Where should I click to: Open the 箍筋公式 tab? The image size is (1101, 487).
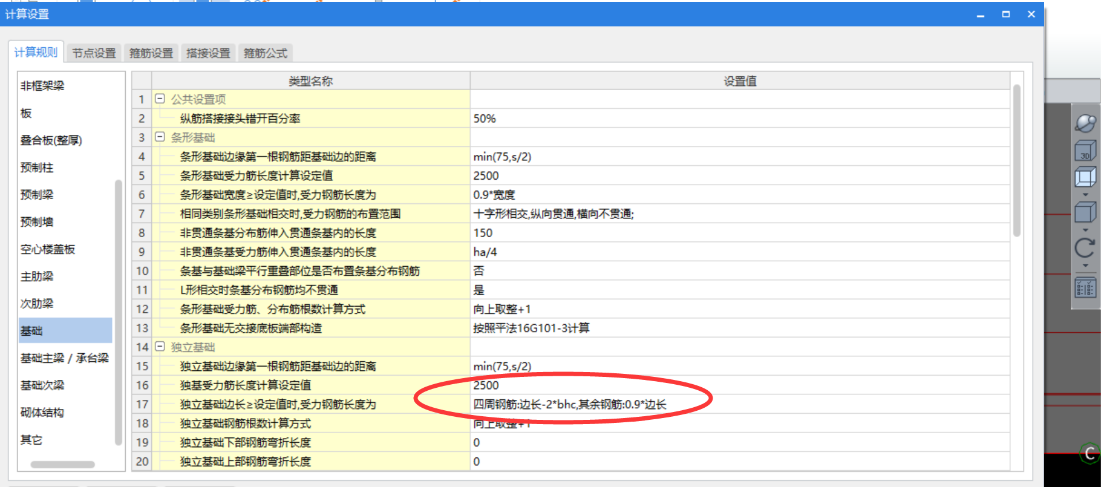[266, 53]
